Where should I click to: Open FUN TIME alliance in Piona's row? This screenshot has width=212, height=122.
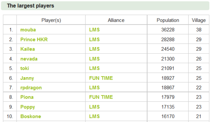[101, 97]
